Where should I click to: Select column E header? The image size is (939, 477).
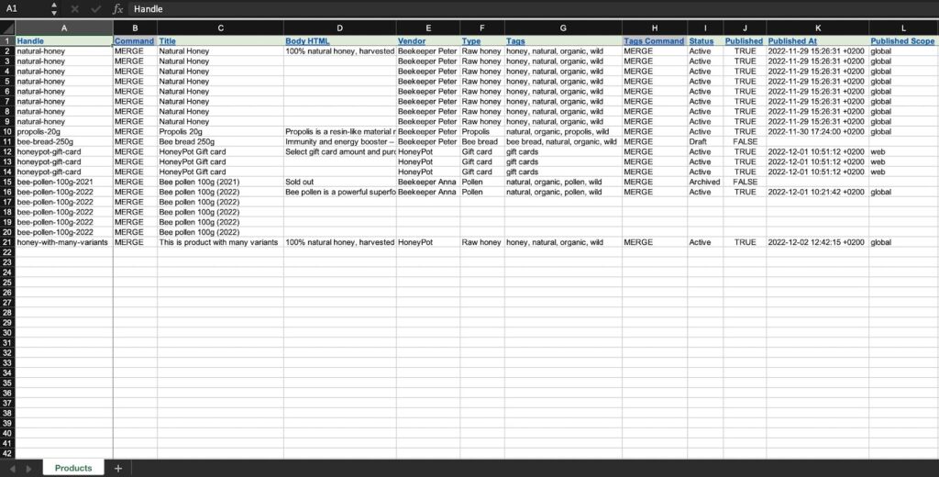[x=427, y=28]
